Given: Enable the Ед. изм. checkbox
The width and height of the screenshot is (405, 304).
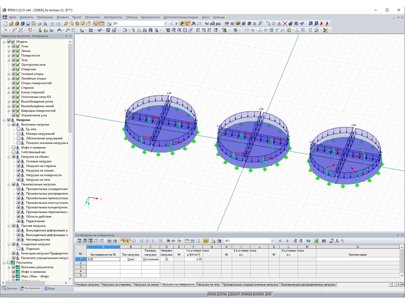Looking at the screenshot, I should point(18,129).
